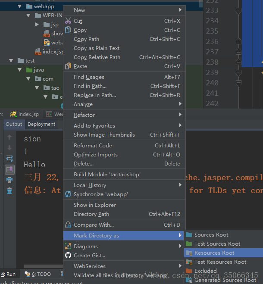
Task: Click the index.jsp file icon in project tree
Action: [x=38, y=52]
